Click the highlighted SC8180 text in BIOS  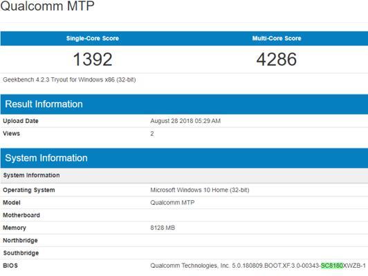tap(332, 266)
